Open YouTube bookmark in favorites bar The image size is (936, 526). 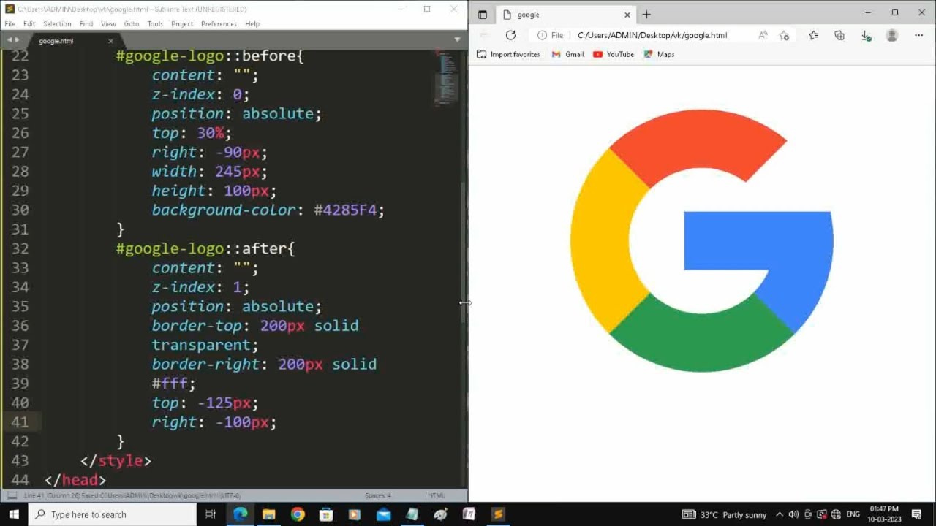[x=614, y=54]
